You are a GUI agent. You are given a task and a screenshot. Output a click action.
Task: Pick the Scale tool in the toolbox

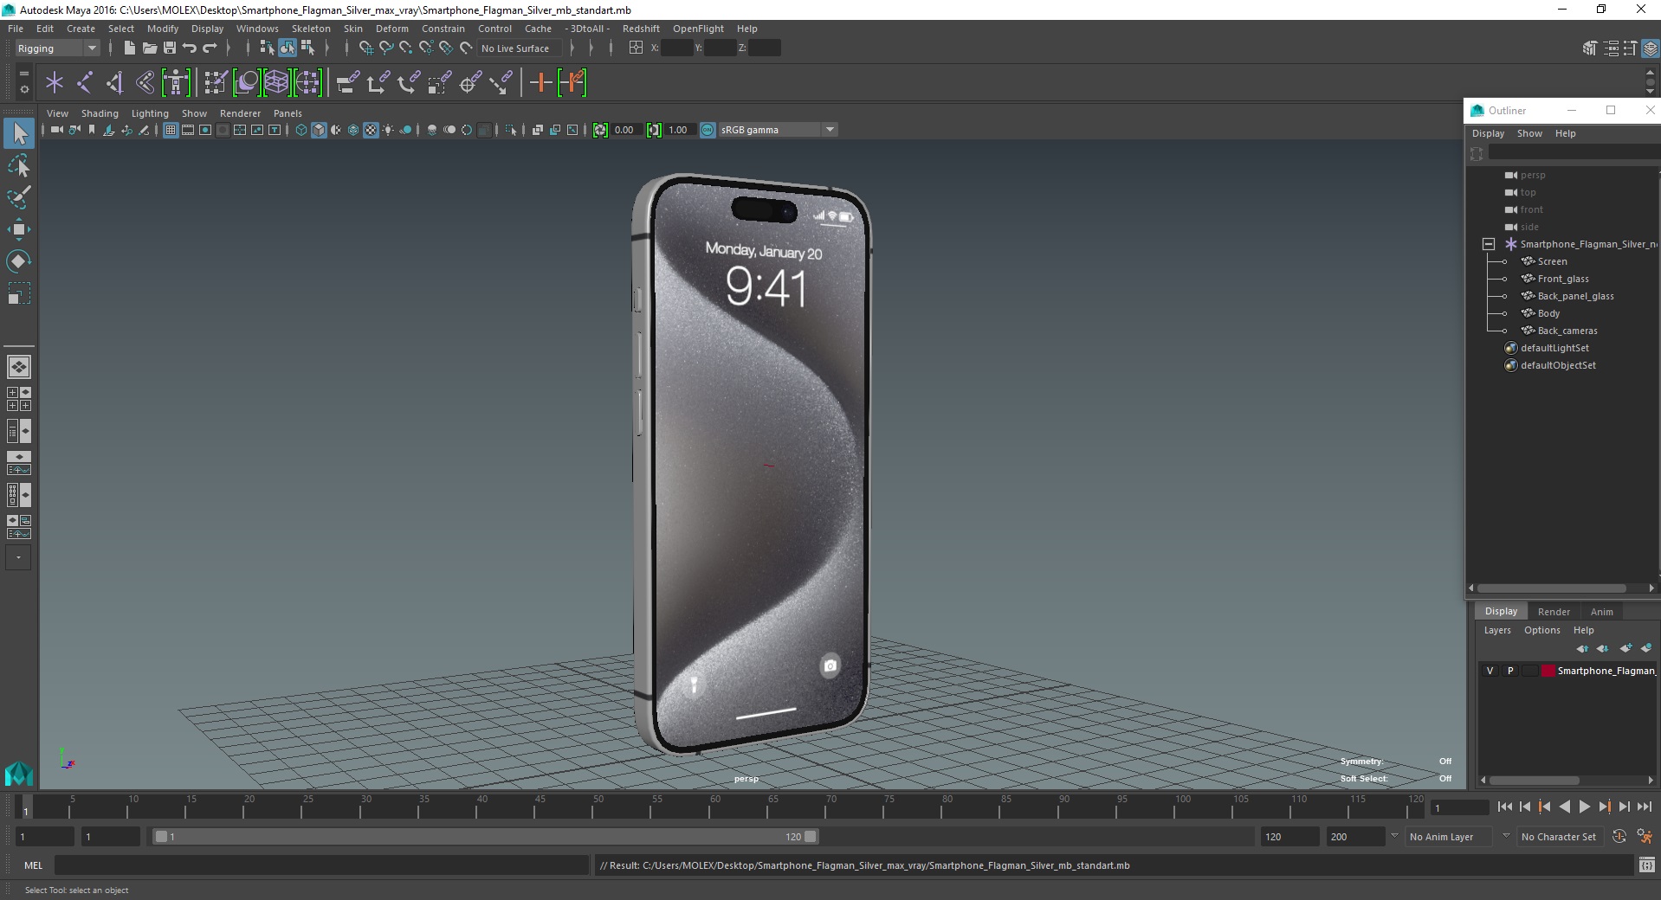tap(18, 293)
